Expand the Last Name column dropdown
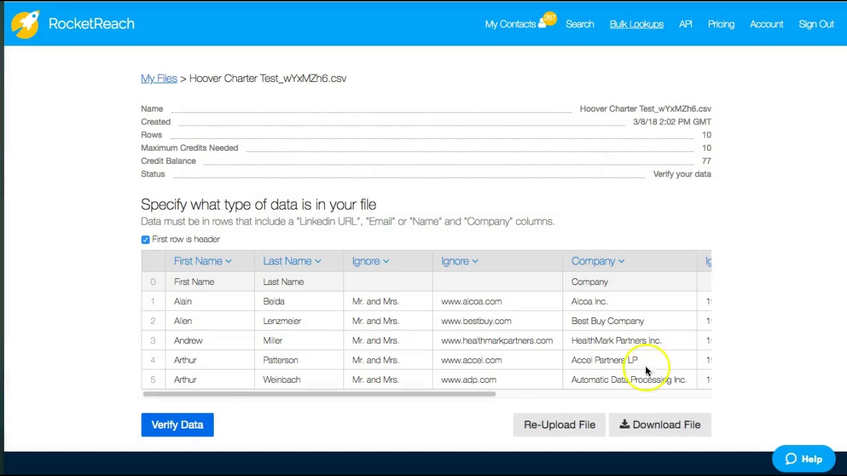This screenshot has width=847, height=476. pyautogui.click(x=292, y=261)
